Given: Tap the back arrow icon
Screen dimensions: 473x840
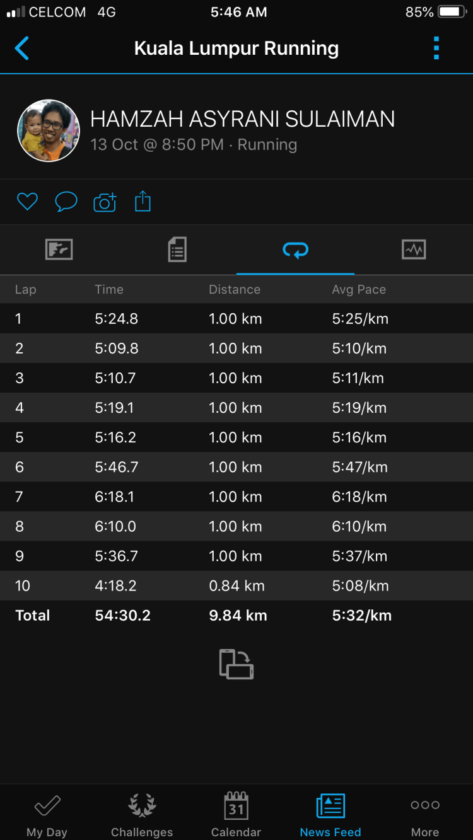Looking at the screenshot, I should point(22,49).
